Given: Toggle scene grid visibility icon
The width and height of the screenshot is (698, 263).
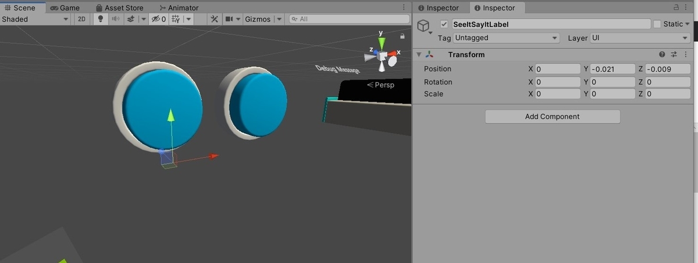Looking at the screenshot, I should (x=176, y=19).
